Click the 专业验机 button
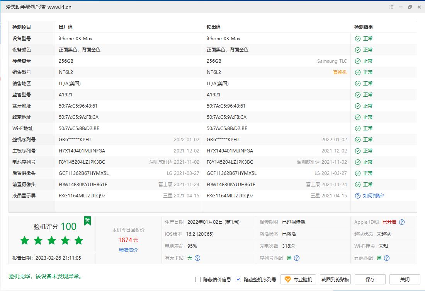The image size is (425, 291). coord(298,279)
